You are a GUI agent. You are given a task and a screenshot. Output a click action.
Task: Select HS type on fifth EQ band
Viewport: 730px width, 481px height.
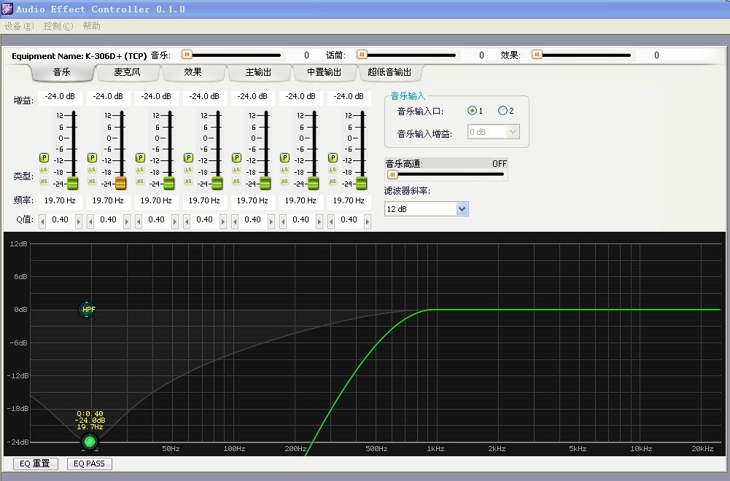click(x=236, y=181)
